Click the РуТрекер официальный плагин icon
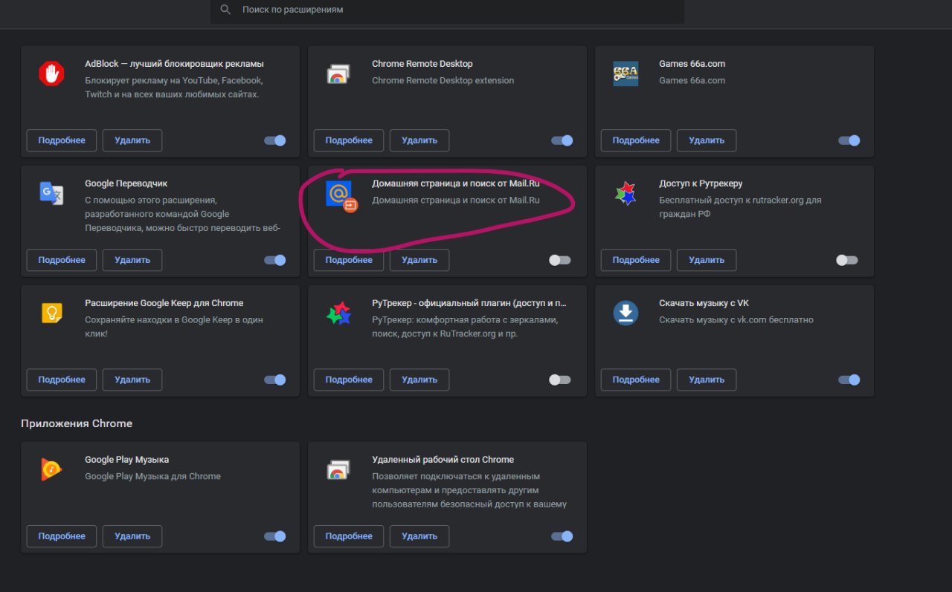The width and height of the screenshot is (952, 592). pos(338,313)
